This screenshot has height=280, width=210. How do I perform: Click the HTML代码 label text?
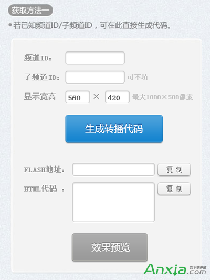(x=44, y=189)
